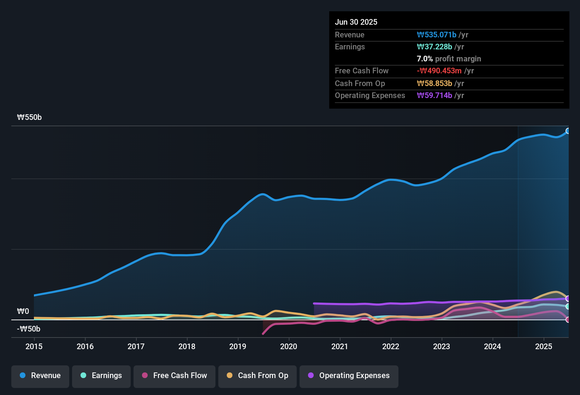
Task: Click the -₩490.453m free cash flow value
Action: click(439, 71)
